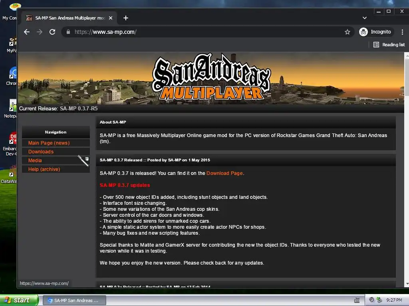
Task: Click the scrollbar down arrow
Action: tap(407, 284)
